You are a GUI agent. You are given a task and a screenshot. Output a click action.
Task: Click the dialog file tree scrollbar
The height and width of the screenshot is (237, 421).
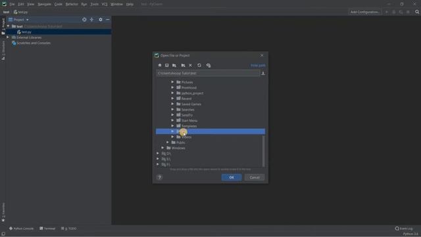click(x=263, y=151)
